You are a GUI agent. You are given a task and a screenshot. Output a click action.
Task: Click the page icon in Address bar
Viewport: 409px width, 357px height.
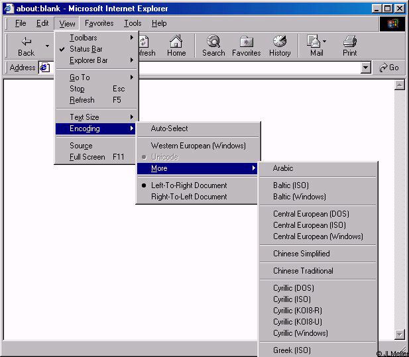[44, 68]
